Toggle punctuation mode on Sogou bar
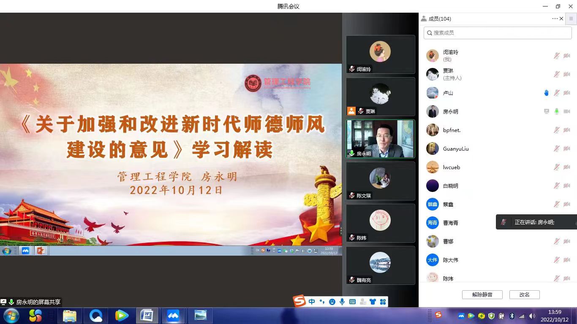This screenshot has height=324, width=577. coord(322,302)
